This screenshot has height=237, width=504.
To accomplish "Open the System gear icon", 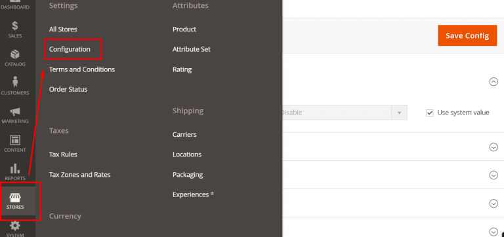I will coord(15,226).
